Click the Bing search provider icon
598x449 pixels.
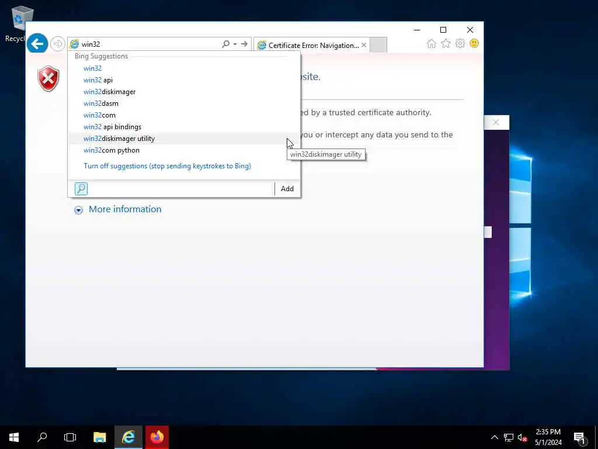[x=81, y=189]
